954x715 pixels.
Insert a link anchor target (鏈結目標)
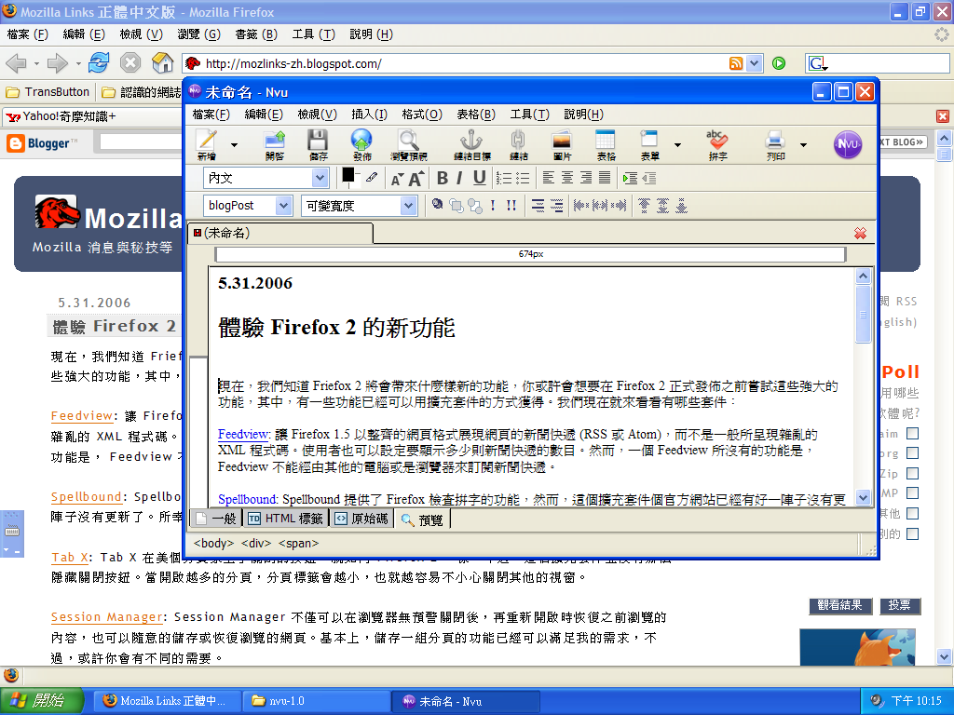click(472, 144)
